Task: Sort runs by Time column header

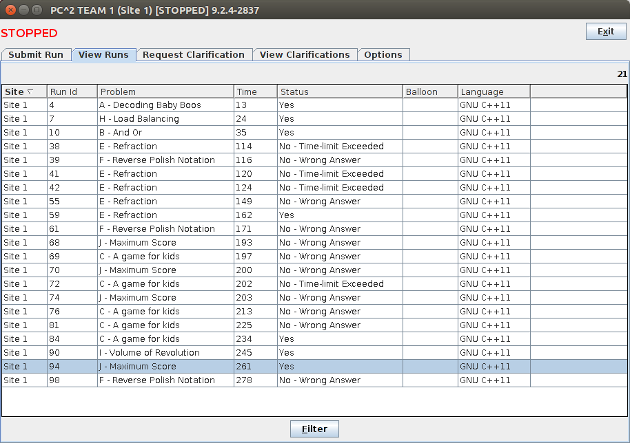Action: (255, 91)
